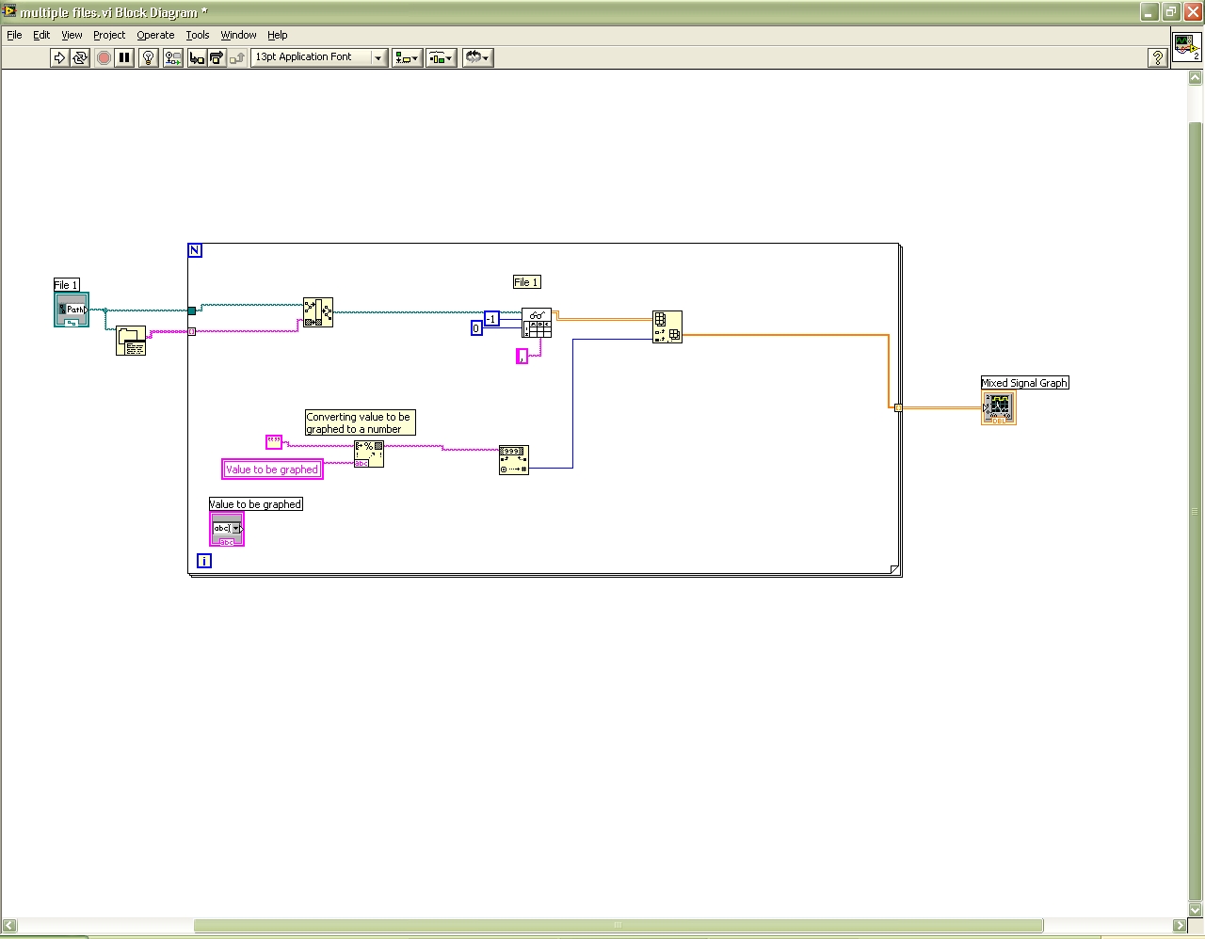Click the scroll left arrow at bottom
The width and height of the screenshot is (1205, 939).
[9, 926]
